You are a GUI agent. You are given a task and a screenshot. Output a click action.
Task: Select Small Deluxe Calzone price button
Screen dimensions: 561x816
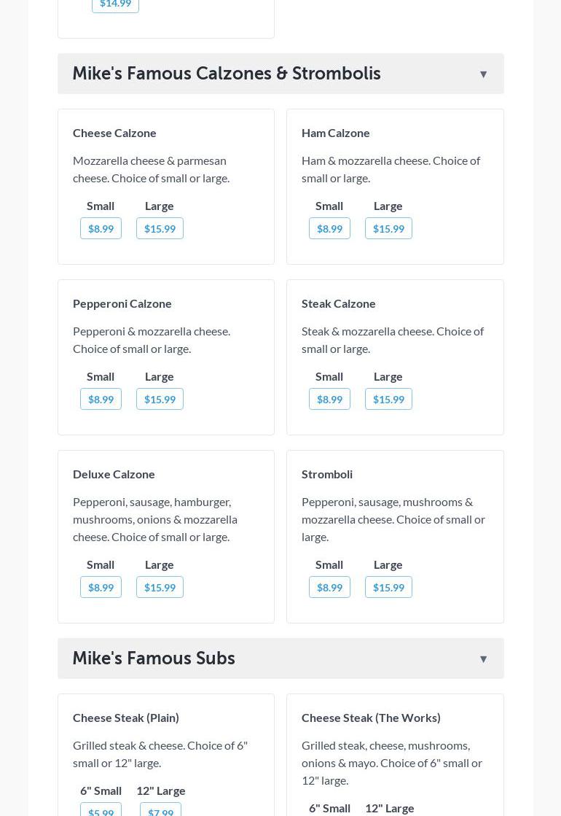[101, 587]
